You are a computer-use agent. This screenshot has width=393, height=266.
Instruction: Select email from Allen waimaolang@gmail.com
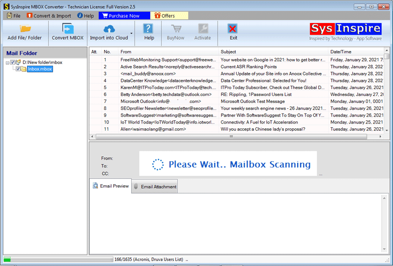pyautogui.click(x=236, y=129)
